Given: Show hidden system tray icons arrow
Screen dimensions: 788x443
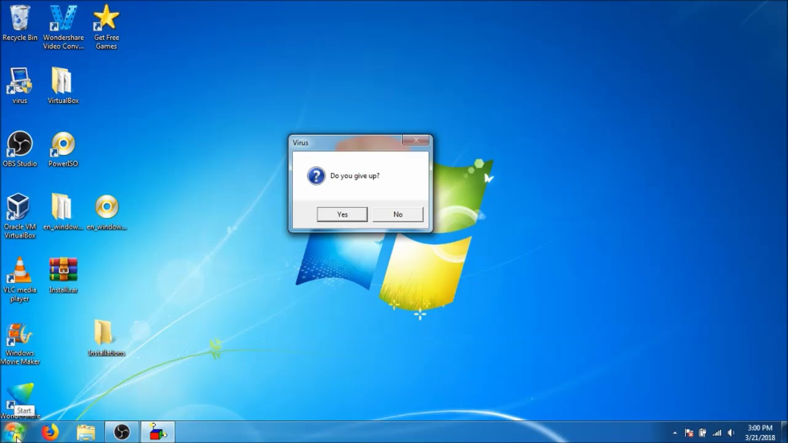Looking at the screenshot, I should tap(675, 433).
